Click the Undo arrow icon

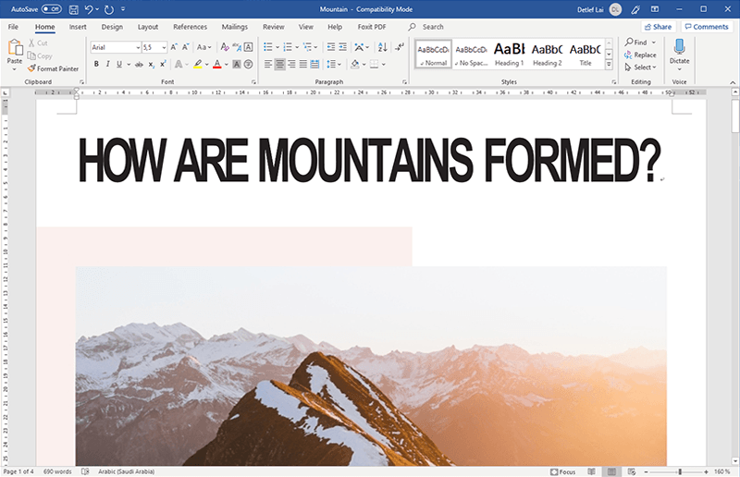pyautogui.click(x=90, y=8)
